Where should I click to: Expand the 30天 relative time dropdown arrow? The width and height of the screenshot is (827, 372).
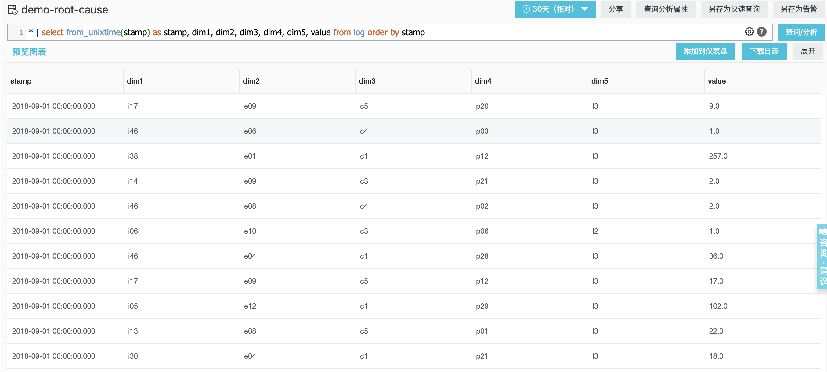click(585, 9)
